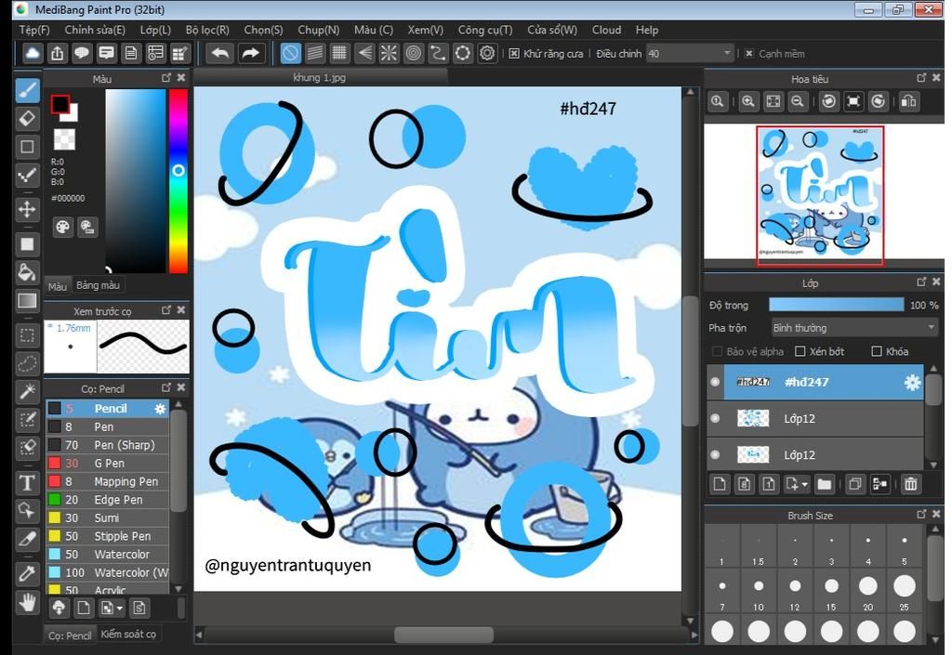Open the Cloud menu

[606, 30]
